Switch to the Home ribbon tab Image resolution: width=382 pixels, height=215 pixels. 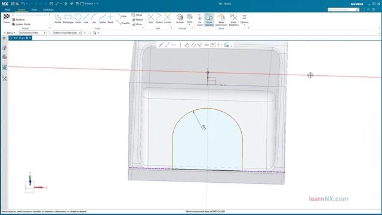click(x=21, y=10)
